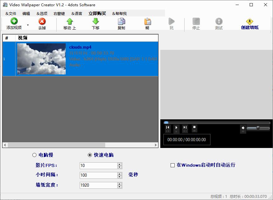This screenshot has height=200, width=273.
Task: Open the Help (&帮帮我) menu
Action: point(120,13)
